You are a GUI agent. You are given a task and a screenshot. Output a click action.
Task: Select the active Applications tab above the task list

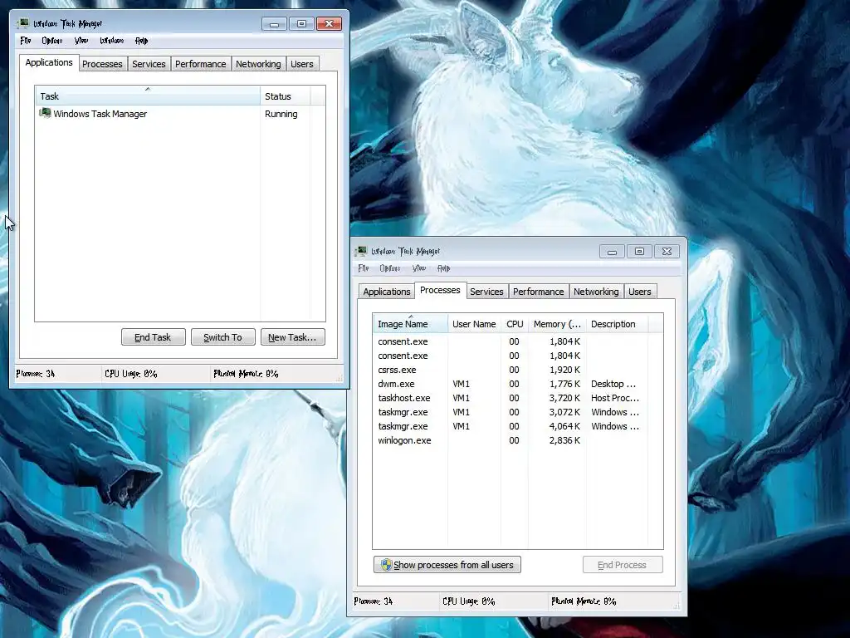click(49, 62)
